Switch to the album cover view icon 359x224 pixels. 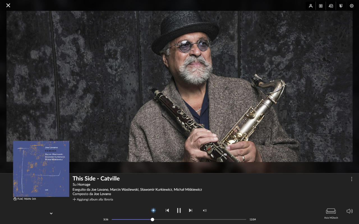coord(321,6)
